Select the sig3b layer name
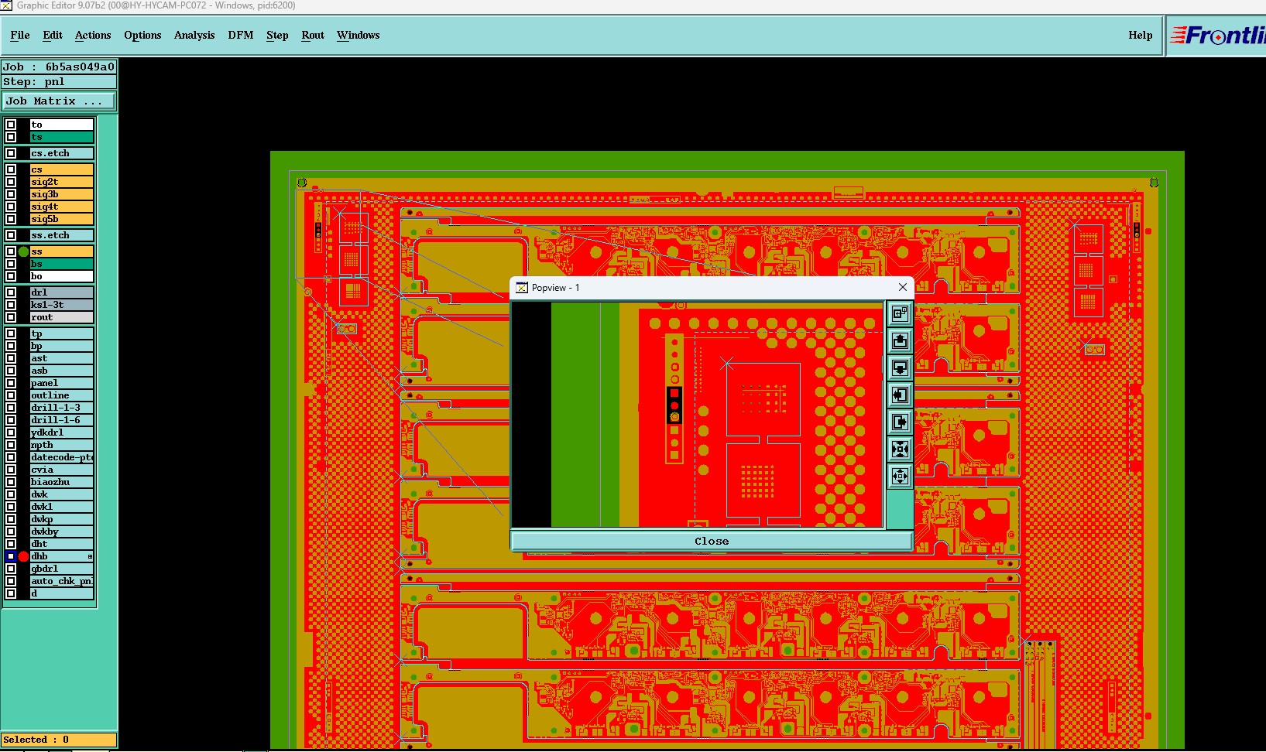Viewport: 1266px width, 752px height. 61,194
